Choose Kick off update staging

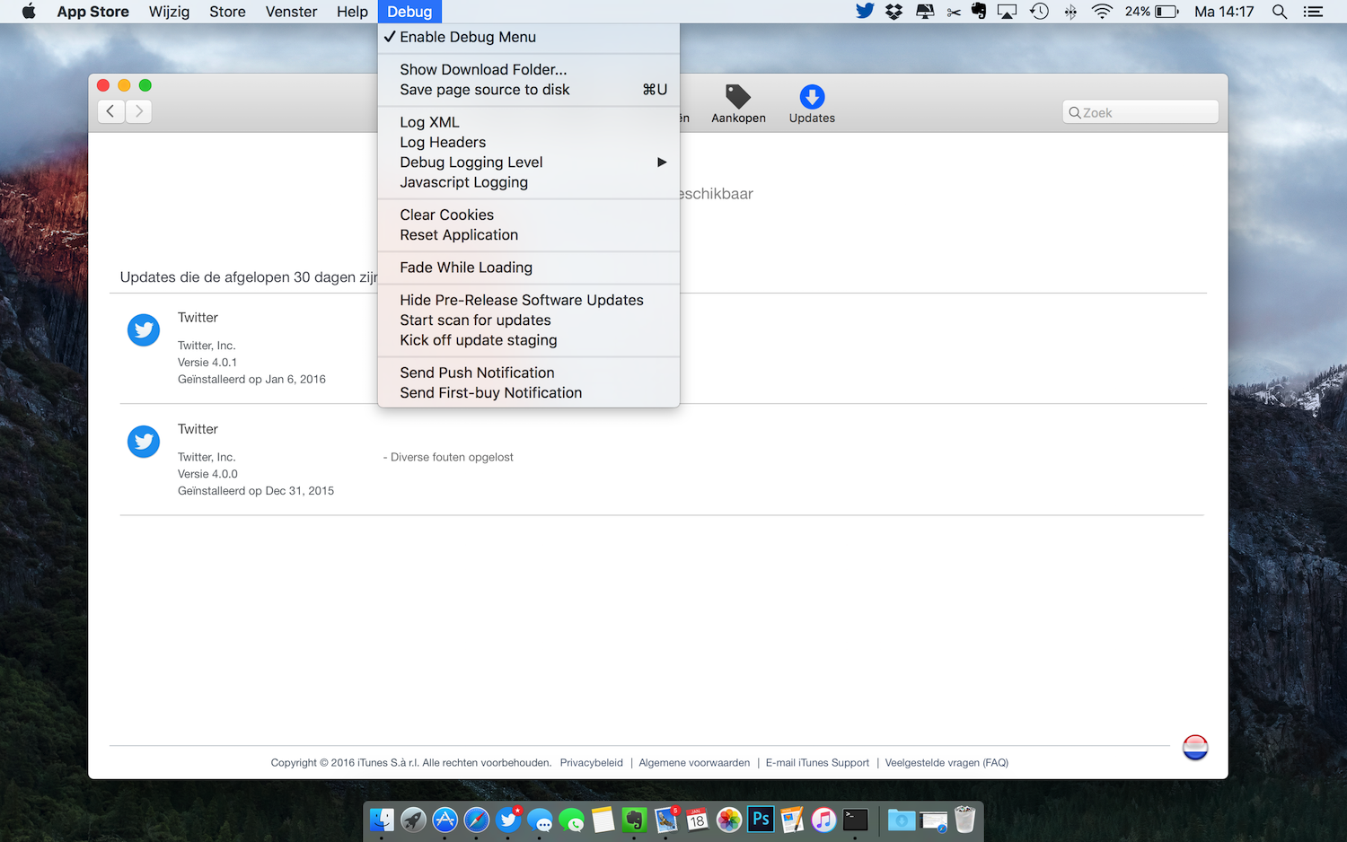pos(529,340)
